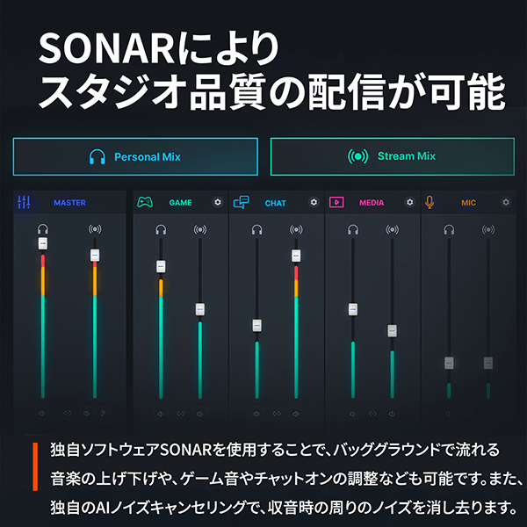The width and height of the screenshot is (527, 527).
Task: Open the CHAT channel settings gear
Action: pos(314,202)
